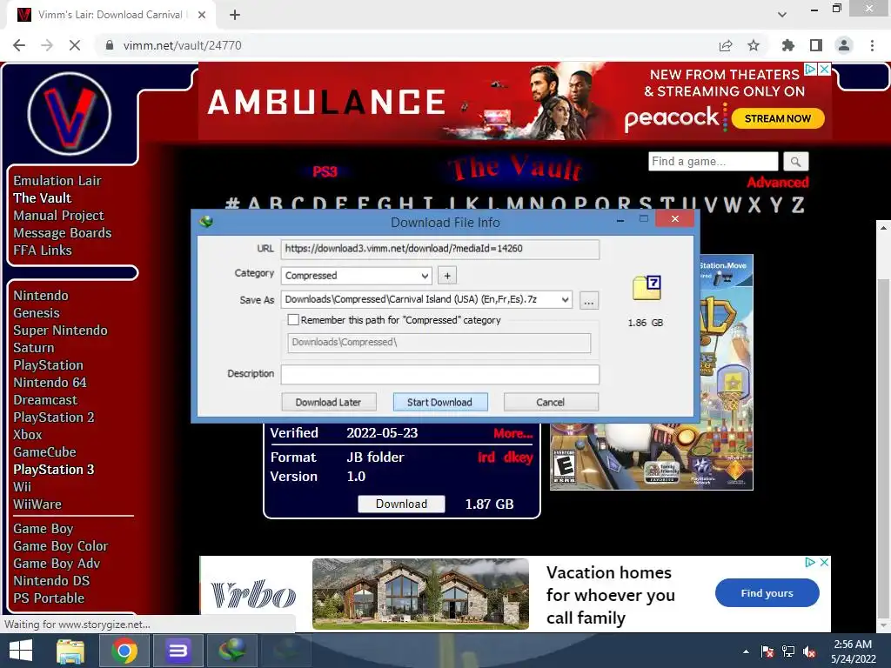Image resolution: width=891 pixels, height=668 pixels.
Task: Stop the page loading with X button
Action: tap(75, 45)
